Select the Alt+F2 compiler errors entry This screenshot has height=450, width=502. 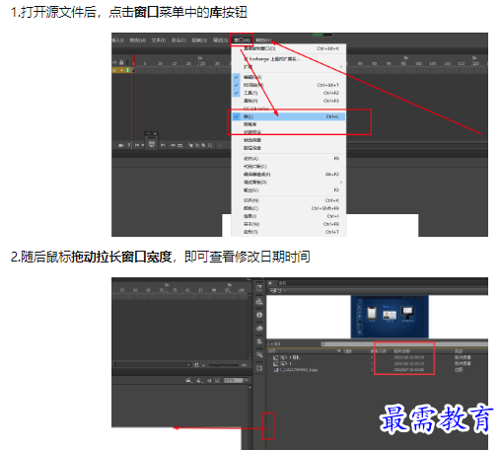point(289,175)
